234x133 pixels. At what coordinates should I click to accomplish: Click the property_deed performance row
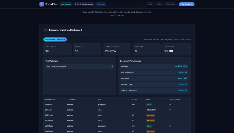(154, 84)
